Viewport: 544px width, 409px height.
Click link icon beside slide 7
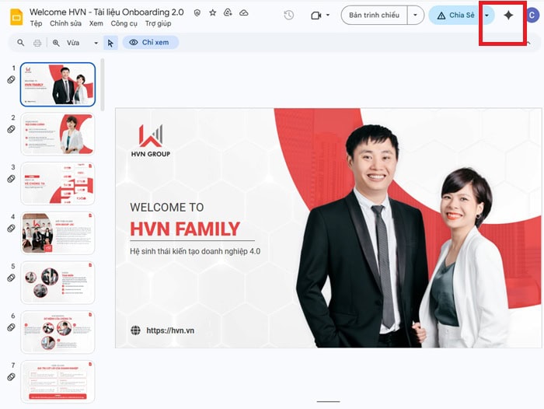coord(11,376)
